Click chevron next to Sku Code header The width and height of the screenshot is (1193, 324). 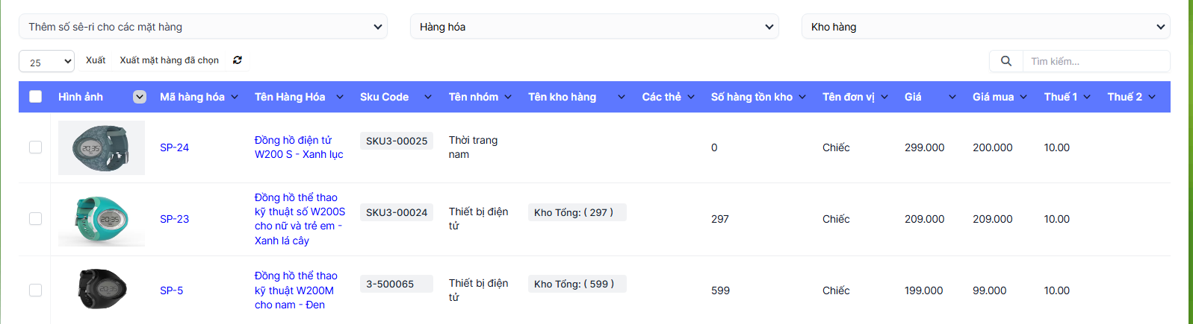click(428, 97)
